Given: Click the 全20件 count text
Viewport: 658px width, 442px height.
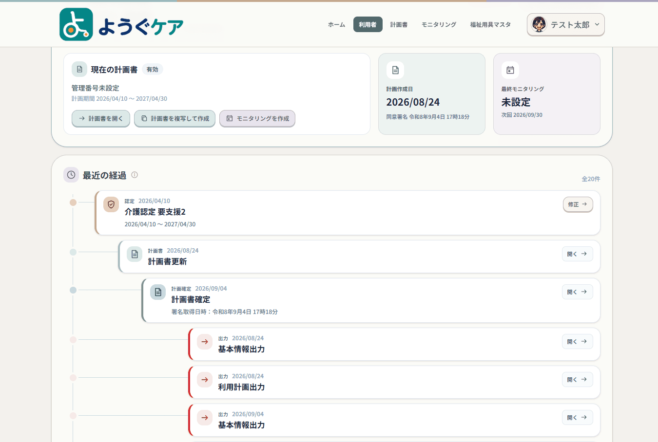Looking at the screenshot, I should [x=591, y=179].
